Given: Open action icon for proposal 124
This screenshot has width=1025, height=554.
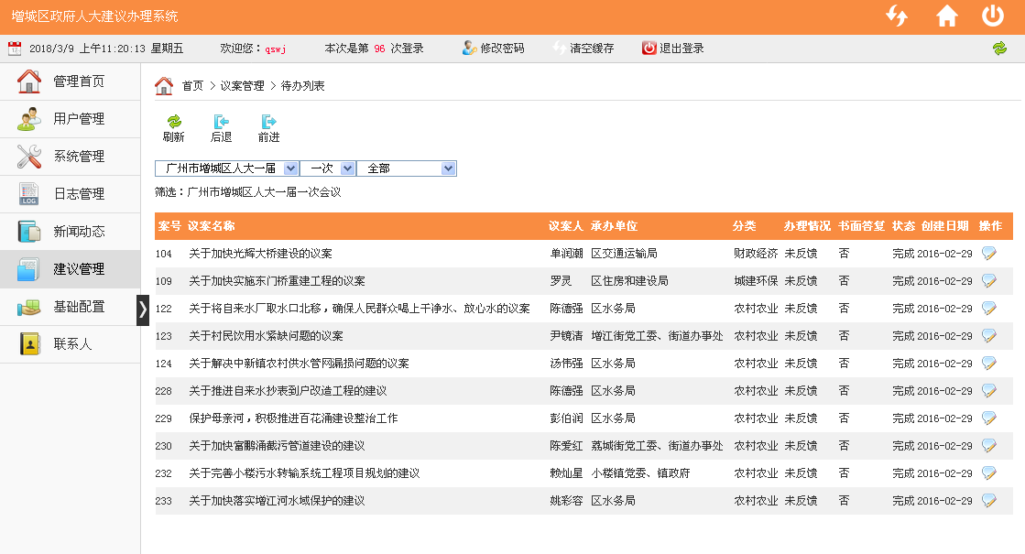Looking at the screenshot, I should [989, 364].
